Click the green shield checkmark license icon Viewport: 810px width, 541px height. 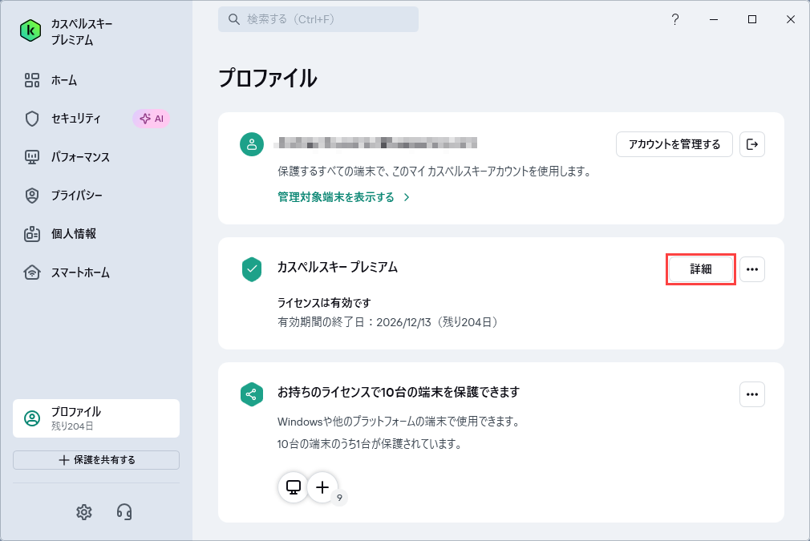pos(252,269)
